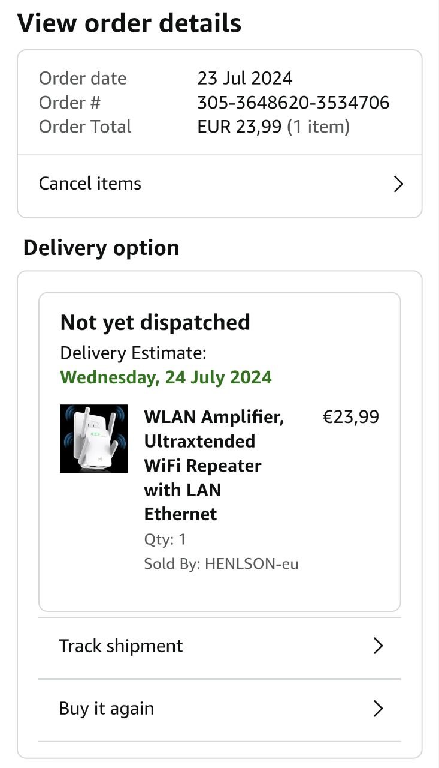The image size is (439, 768).
Task: Click the green Wednesday, 24 July 2024 date
Action: point(166,377)
